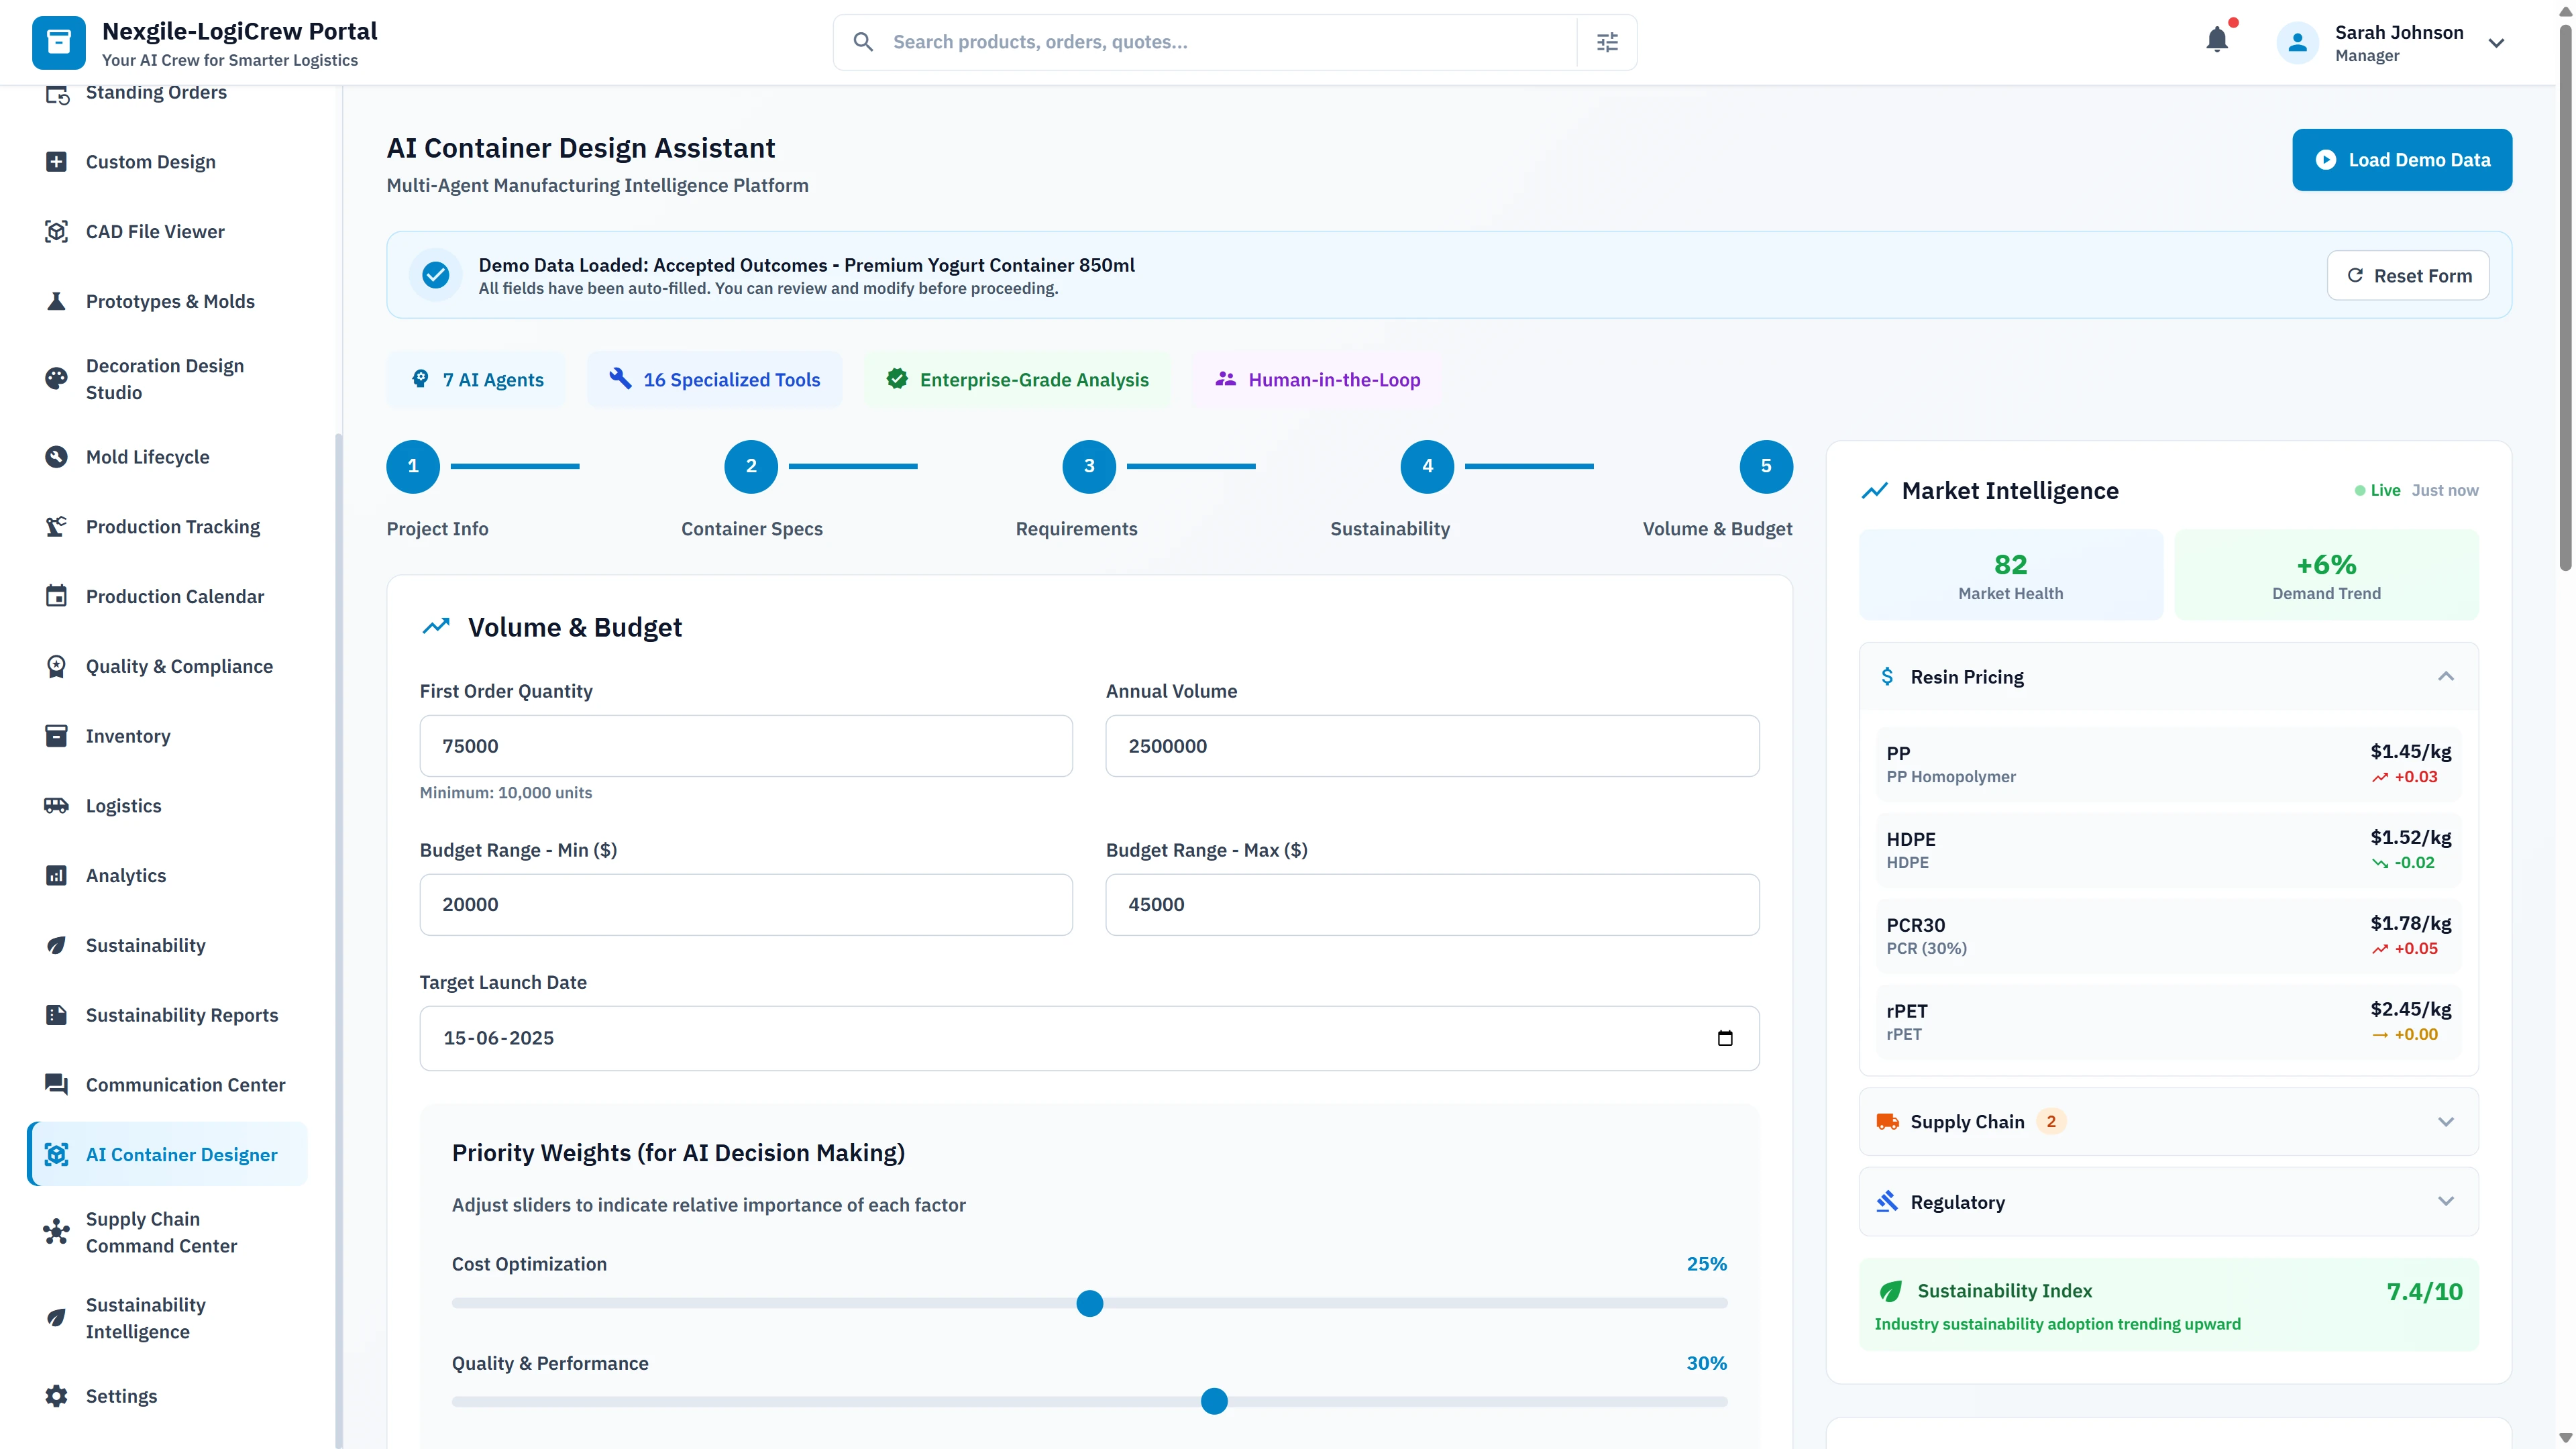Click the Analytics sidebar icon

tap(57, 875)
